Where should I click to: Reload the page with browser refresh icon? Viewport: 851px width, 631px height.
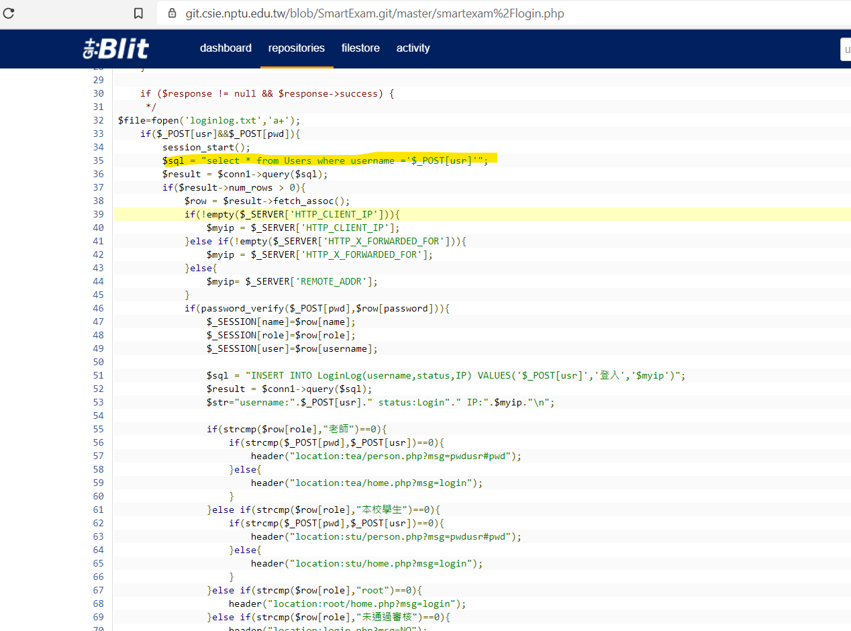click(9, 13)
